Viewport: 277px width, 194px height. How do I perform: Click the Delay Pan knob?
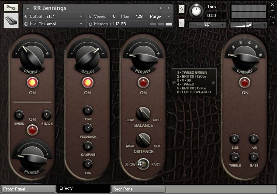pyautogui.click(x=88, y=164)
